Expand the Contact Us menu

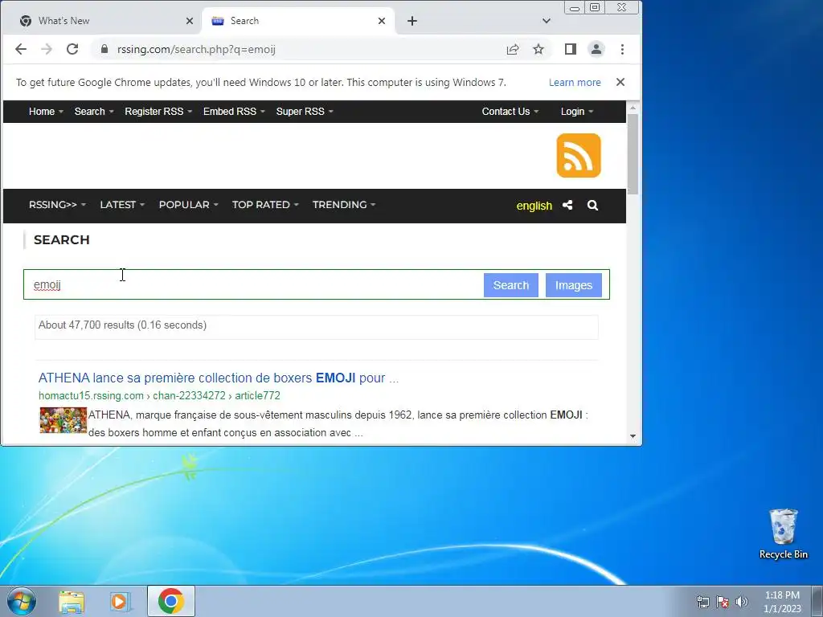pos(510,111)
